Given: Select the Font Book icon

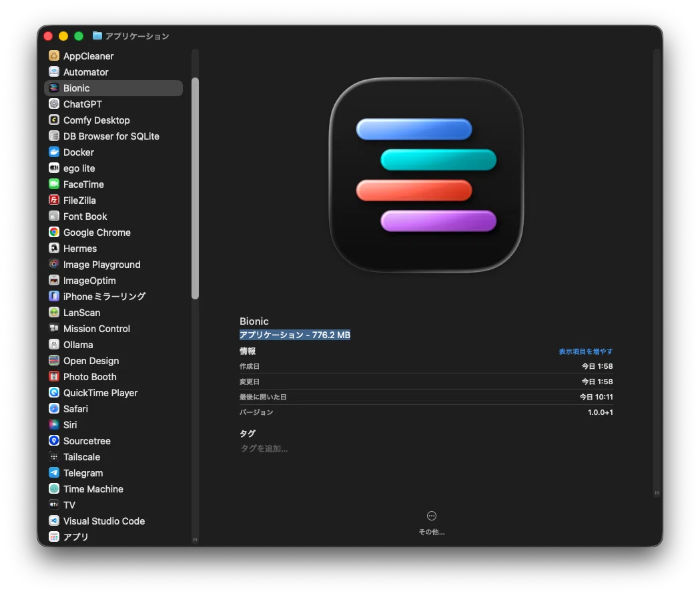Looking at the screenshot, I should pyautogui.click(x=54, y=216).
